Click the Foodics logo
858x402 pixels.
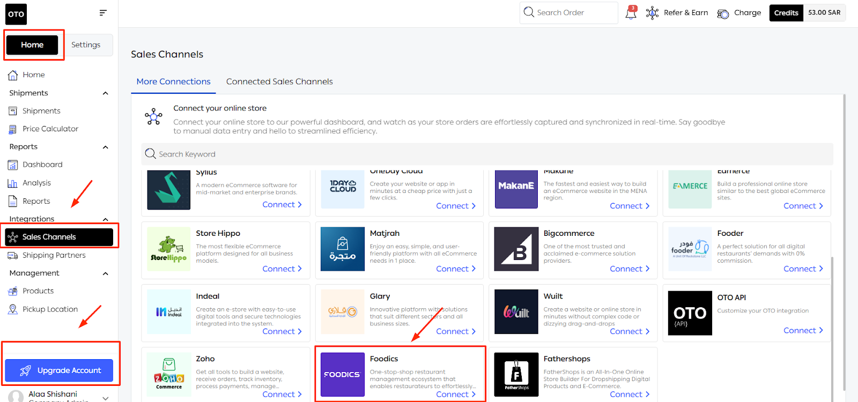point(343,374)
